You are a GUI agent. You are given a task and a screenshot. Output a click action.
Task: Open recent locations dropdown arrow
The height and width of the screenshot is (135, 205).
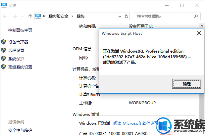(23, 17)
